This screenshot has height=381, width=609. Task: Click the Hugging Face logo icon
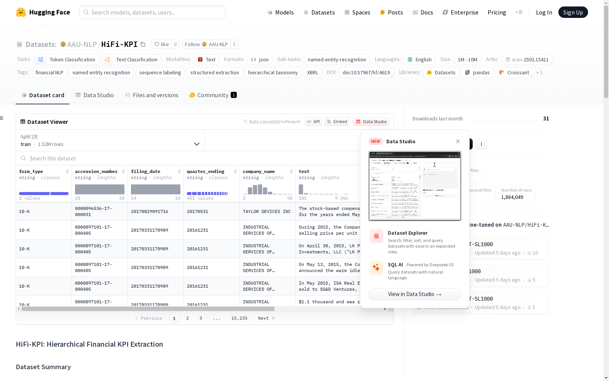pyautogui.click(x=21, y=12)
